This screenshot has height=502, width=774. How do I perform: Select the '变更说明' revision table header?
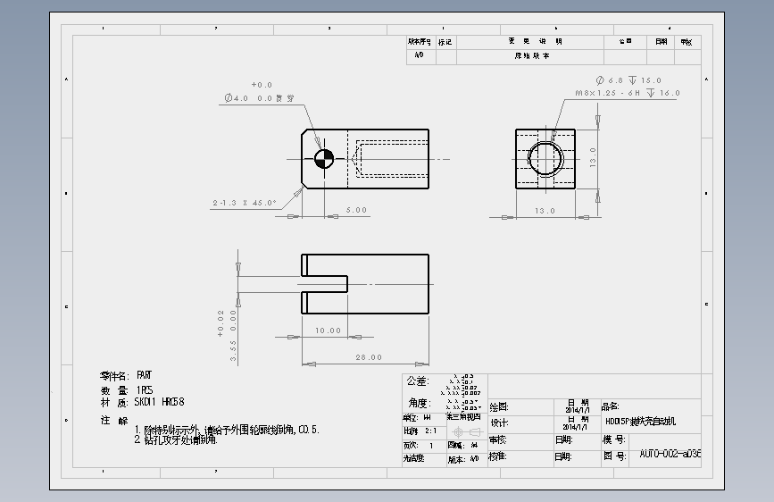click(x=536, y=41)
